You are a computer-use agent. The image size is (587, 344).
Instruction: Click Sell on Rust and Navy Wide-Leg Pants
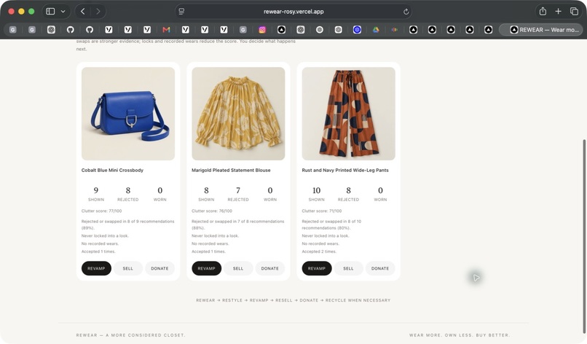(348, 268)
